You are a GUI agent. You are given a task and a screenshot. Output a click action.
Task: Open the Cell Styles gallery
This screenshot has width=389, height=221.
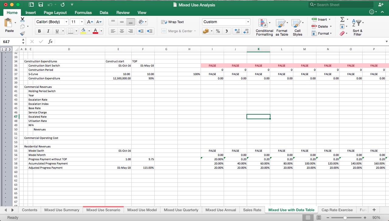click(298, 27)
